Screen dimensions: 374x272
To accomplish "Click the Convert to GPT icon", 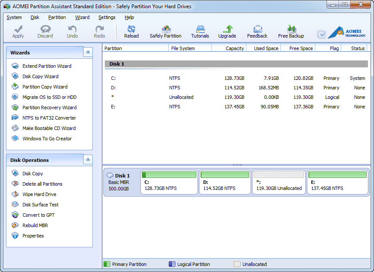I will (x=15, y=215).
